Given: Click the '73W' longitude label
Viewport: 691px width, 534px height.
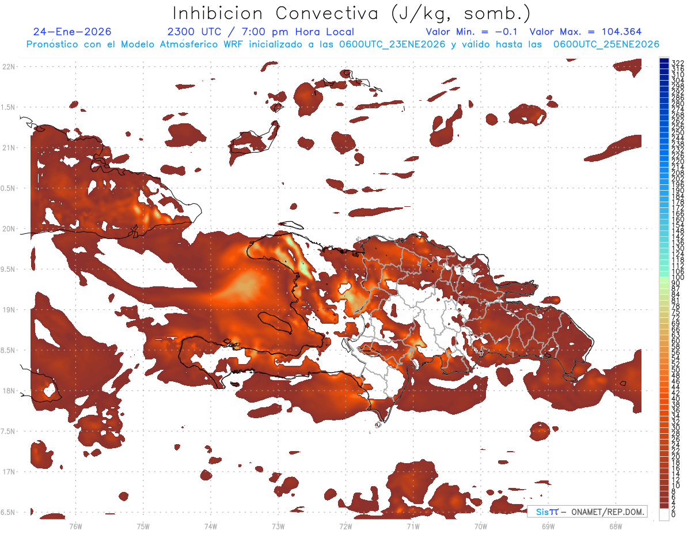Looking at the screenshot, I should (x=278, y=526).
